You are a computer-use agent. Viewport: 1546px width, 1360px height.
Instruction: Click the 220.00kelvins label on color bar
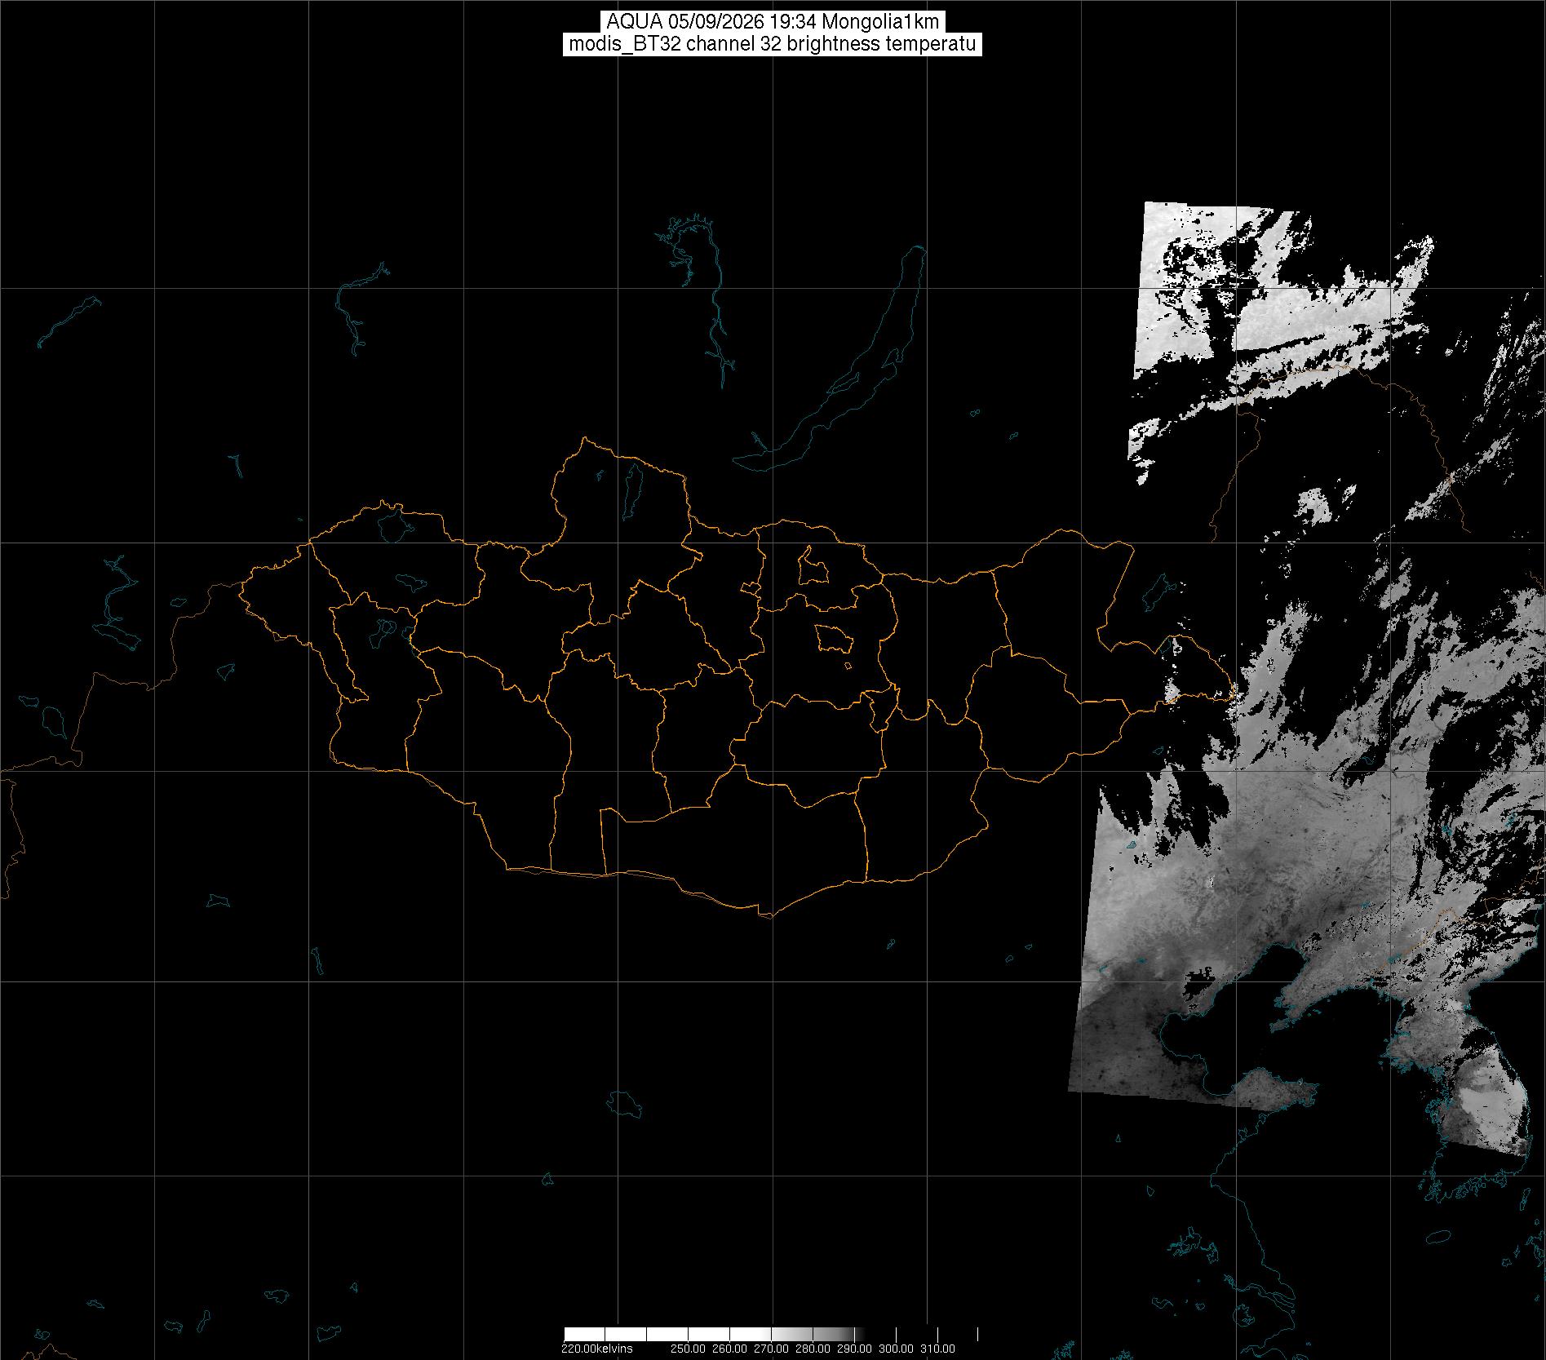click(x=597, y=1349)
